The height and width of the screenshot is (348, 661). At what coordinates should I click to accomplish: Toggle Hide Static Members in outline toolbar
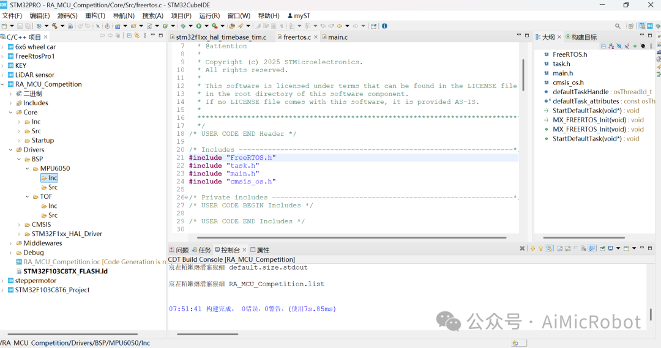point(627,46)
